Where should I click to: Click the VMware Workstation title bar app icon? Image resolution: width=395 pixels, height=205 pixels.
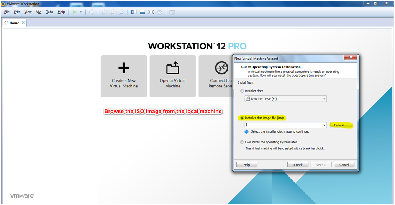click(x=3, y=4)
